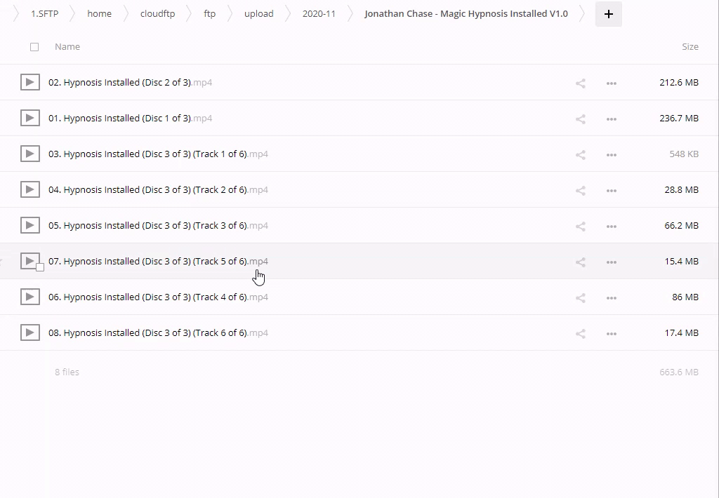Open more options for Track 4 of 6 file

(x=611, y=297)
